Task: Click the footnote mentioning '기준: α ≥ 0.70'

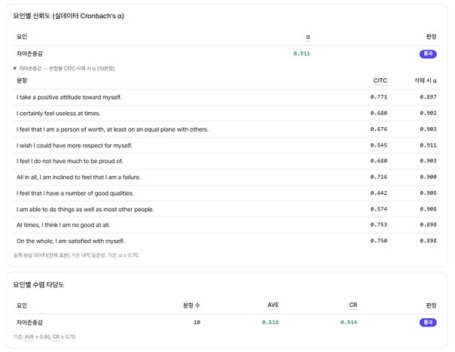Action: (76, 256)
